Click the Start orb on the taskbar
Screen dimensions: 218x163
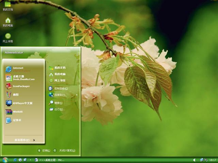point(5,160)
